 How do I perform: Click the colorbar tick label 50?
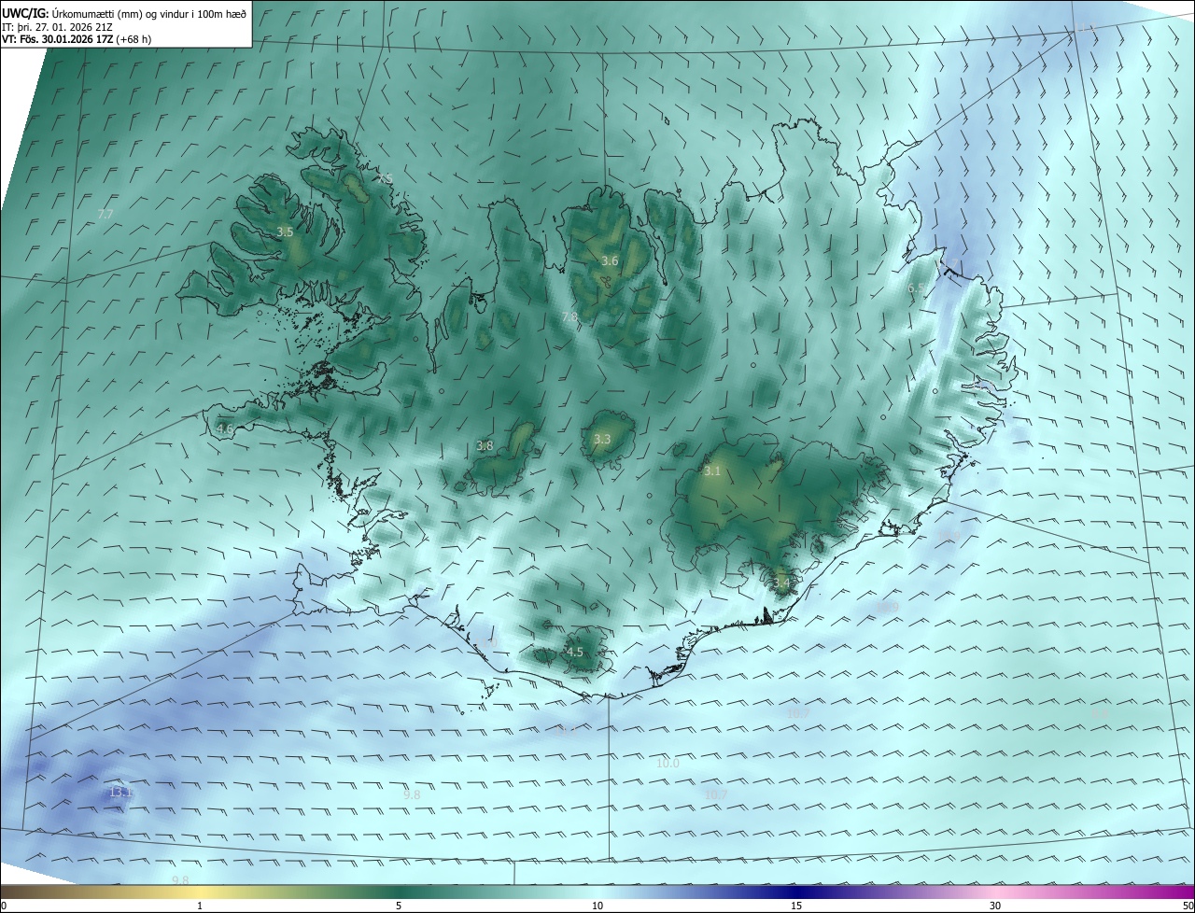(1188, 906)
